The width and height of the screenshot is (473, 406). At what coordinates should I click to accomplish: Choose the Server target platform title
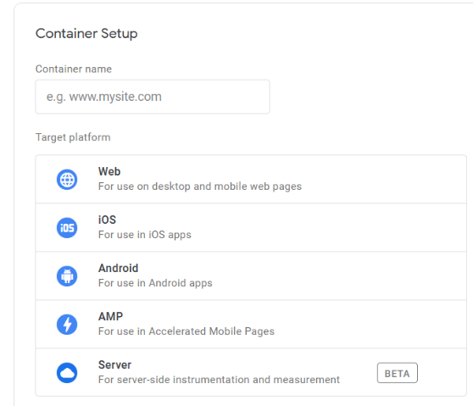[x=115, y=365]
